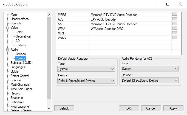This screenshot has width=187, height=115.
Task: Click the tree scrollbar down arrow
Action: click(49, 108)
